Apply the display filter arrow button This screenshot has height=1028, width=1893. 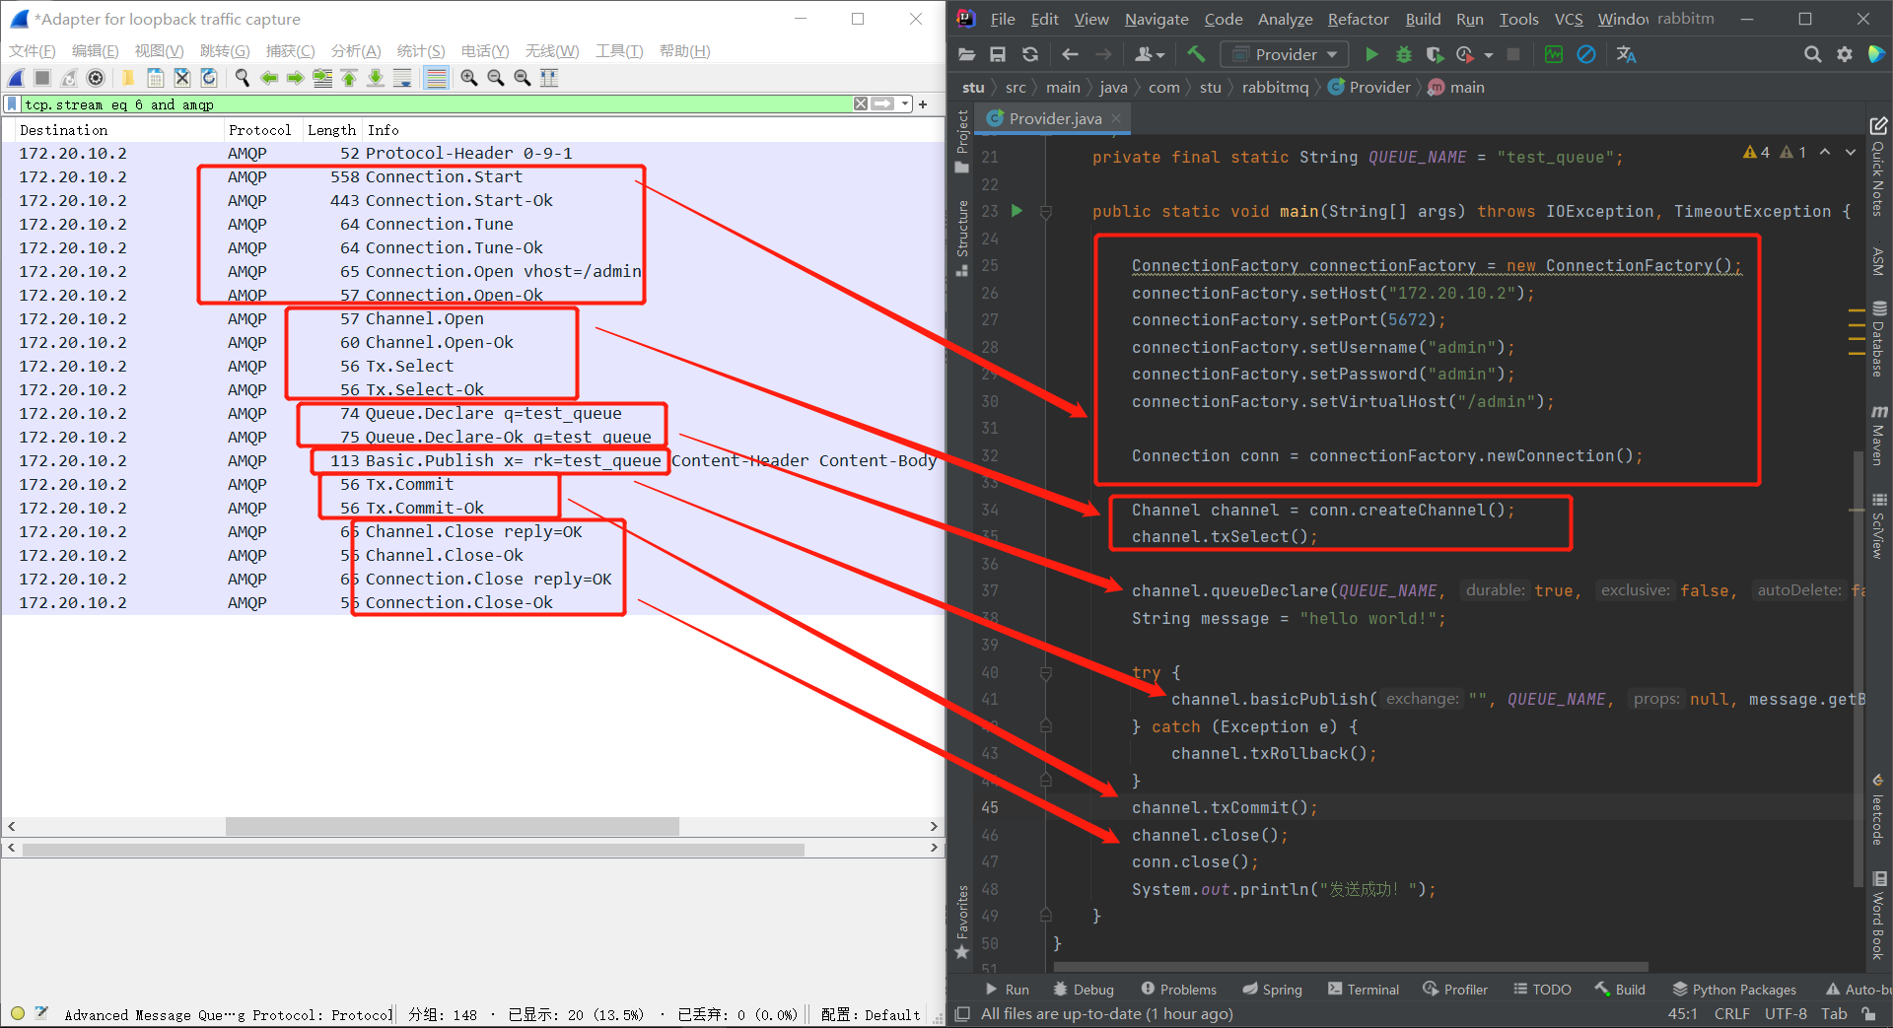882,103
